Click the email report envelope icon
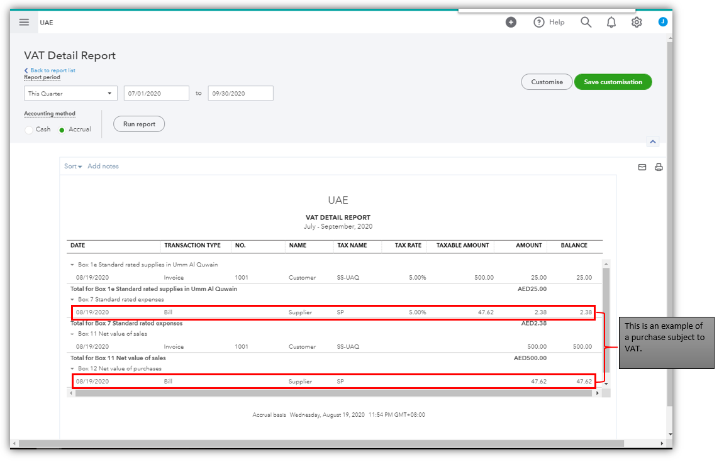The image size is (724, 462). 642,167
